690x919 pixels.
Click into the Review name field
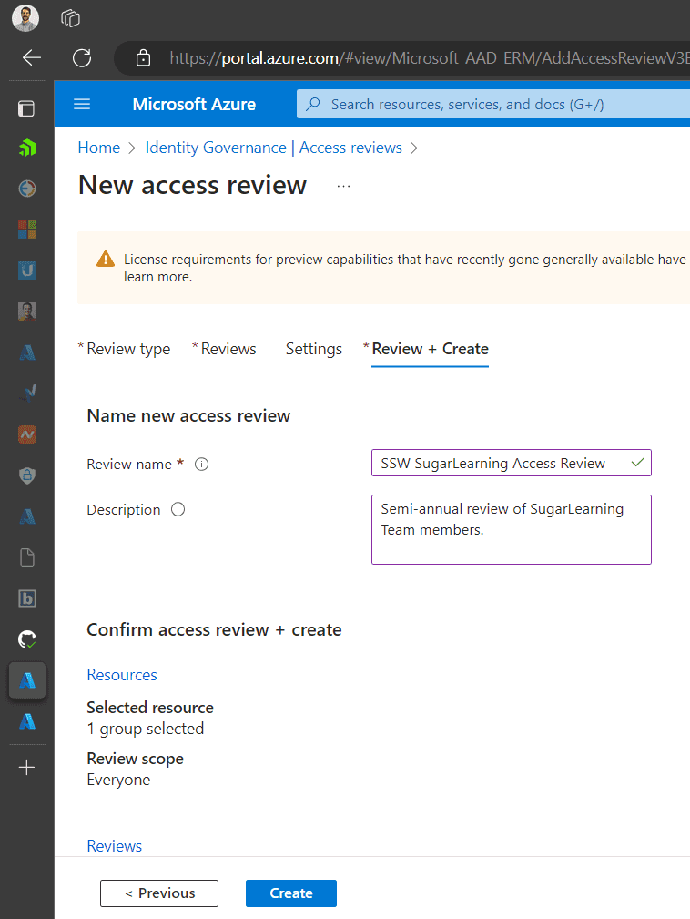pyautogui.click(x=501, y=464)
